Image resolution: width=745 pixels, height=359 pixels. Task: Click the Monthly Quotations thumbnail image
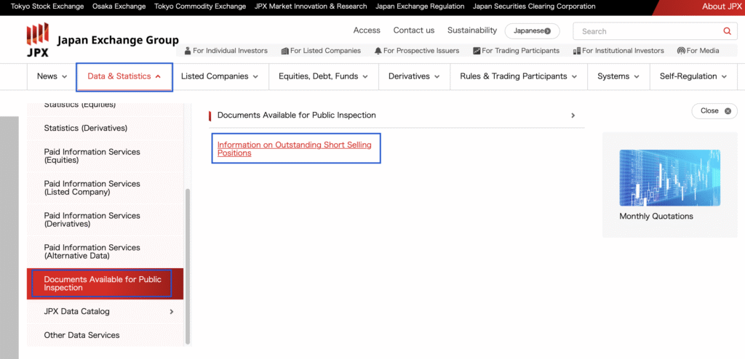[x=669, y=178]
